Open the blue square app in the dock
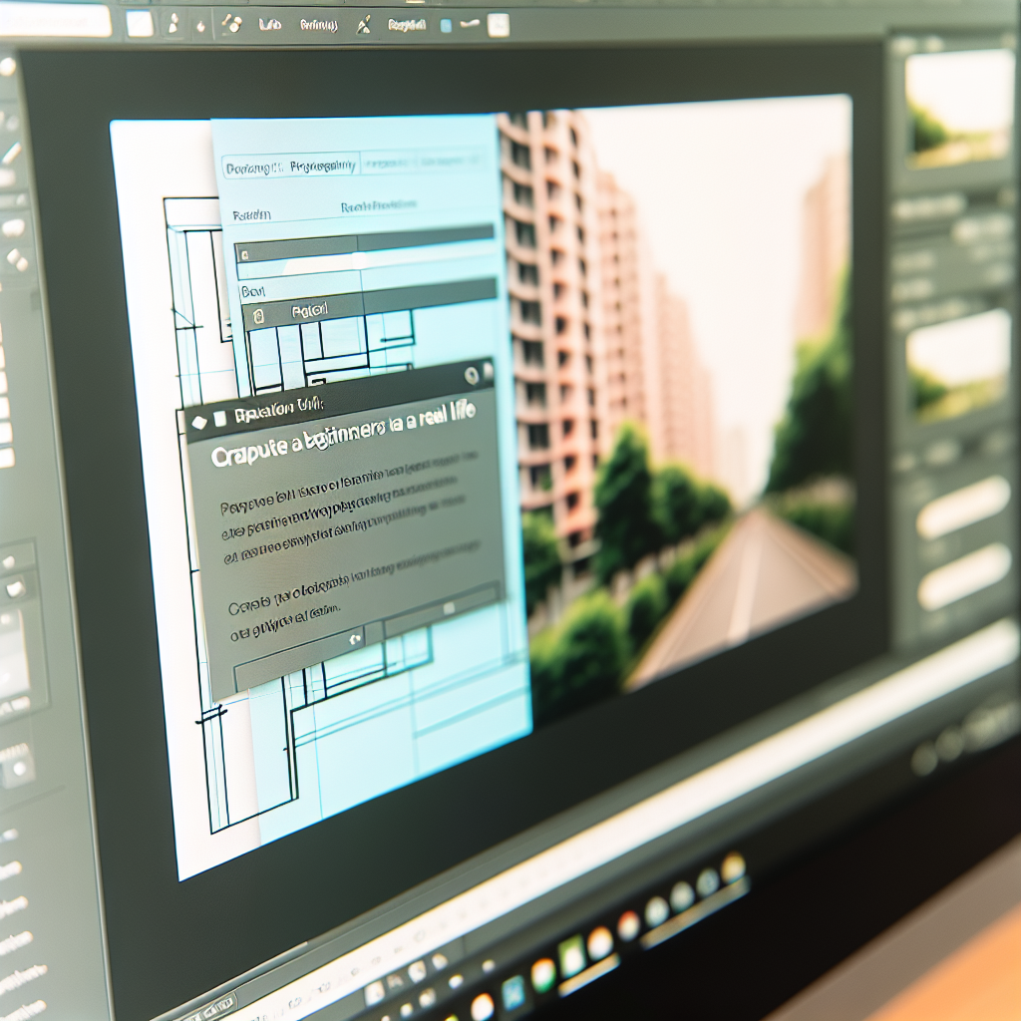Image resolution: width=1021 pixels, height=1021 pixels. (x=513, y=992)
